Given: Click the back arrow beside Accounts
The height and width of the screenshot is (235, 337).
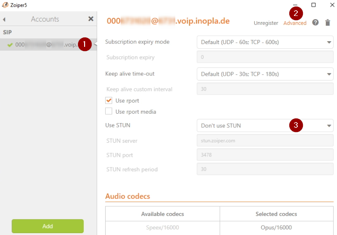Looking at the screenshot, I should (x=4, y=20).
